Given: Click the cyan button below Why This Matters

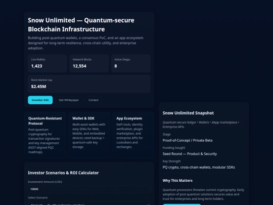Looking at the screenshot, I should coord(182,204).
